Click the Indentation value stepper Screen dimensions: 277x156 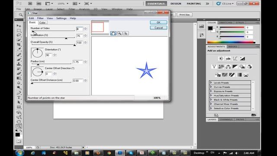pyautogui.click(x=85, y=36)
